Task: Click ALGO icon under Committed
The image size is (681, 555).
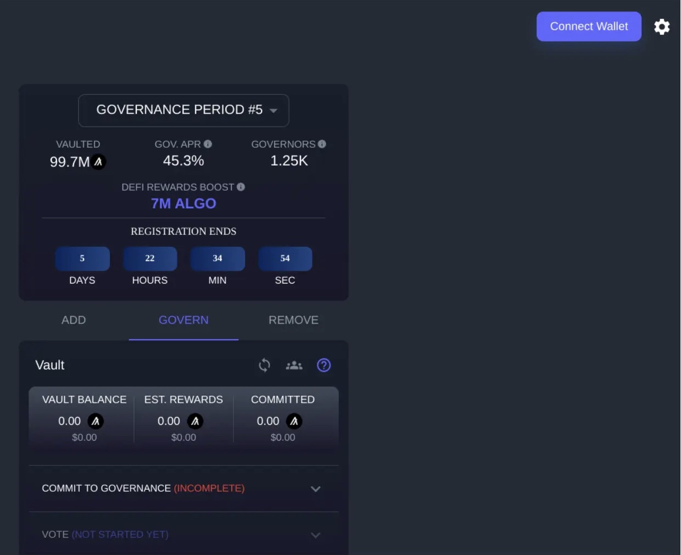Action: click(294, 421)
